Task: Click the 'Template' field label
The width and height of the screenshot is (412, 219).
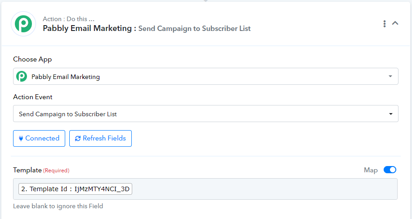Action: pyautogui.click(x=27, y=170)
